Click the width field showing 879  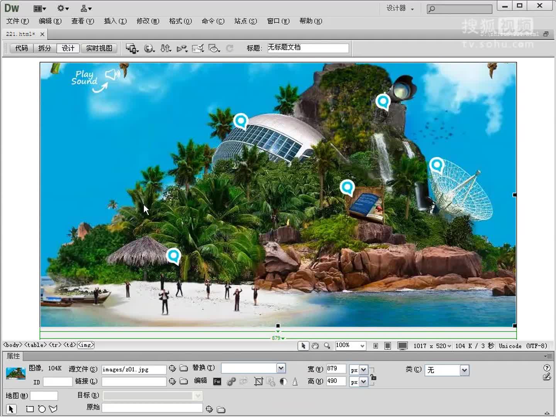pyautogui.click(x=336, y=369)
